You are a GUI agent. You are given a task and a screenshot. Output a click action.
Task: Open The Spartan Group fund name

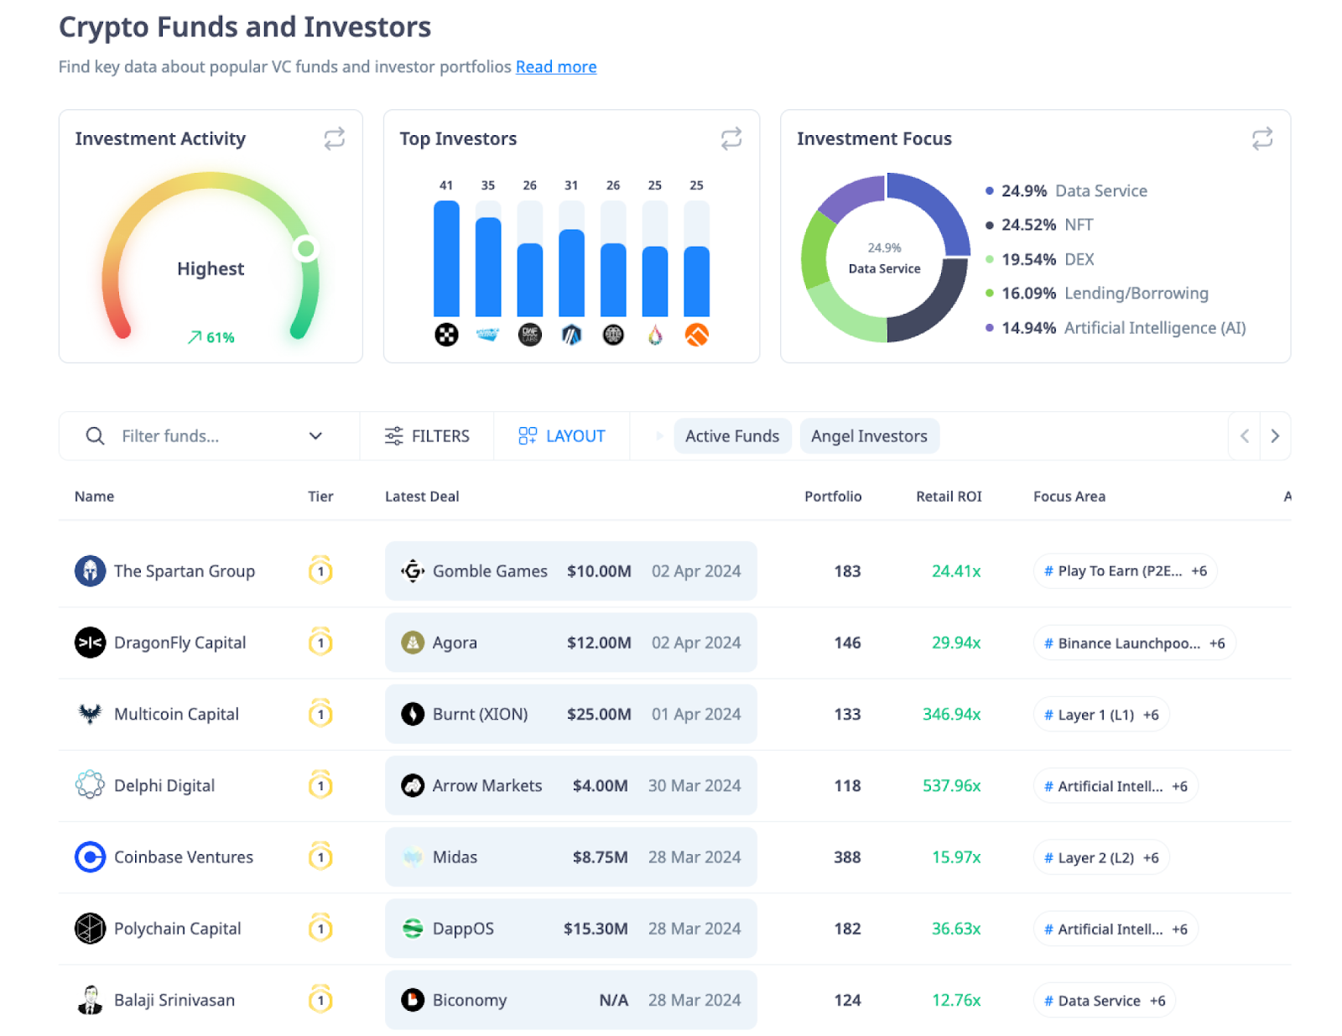pos(185,571)
